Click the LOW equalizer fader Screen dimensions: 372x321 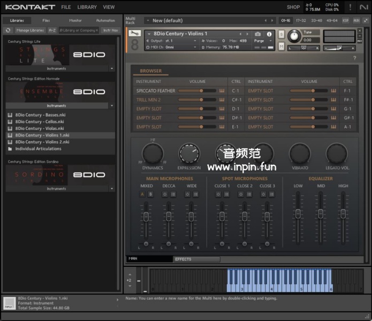pyautogui.click(x=298, y=214)
